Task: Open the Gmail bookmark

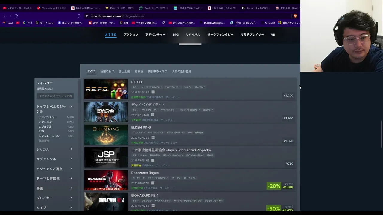Action: pos(8,23)
